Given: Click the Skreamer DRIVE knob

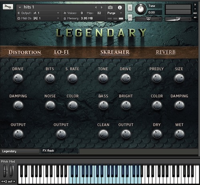Looking at the screenshot, I should (x=126, y=78).
